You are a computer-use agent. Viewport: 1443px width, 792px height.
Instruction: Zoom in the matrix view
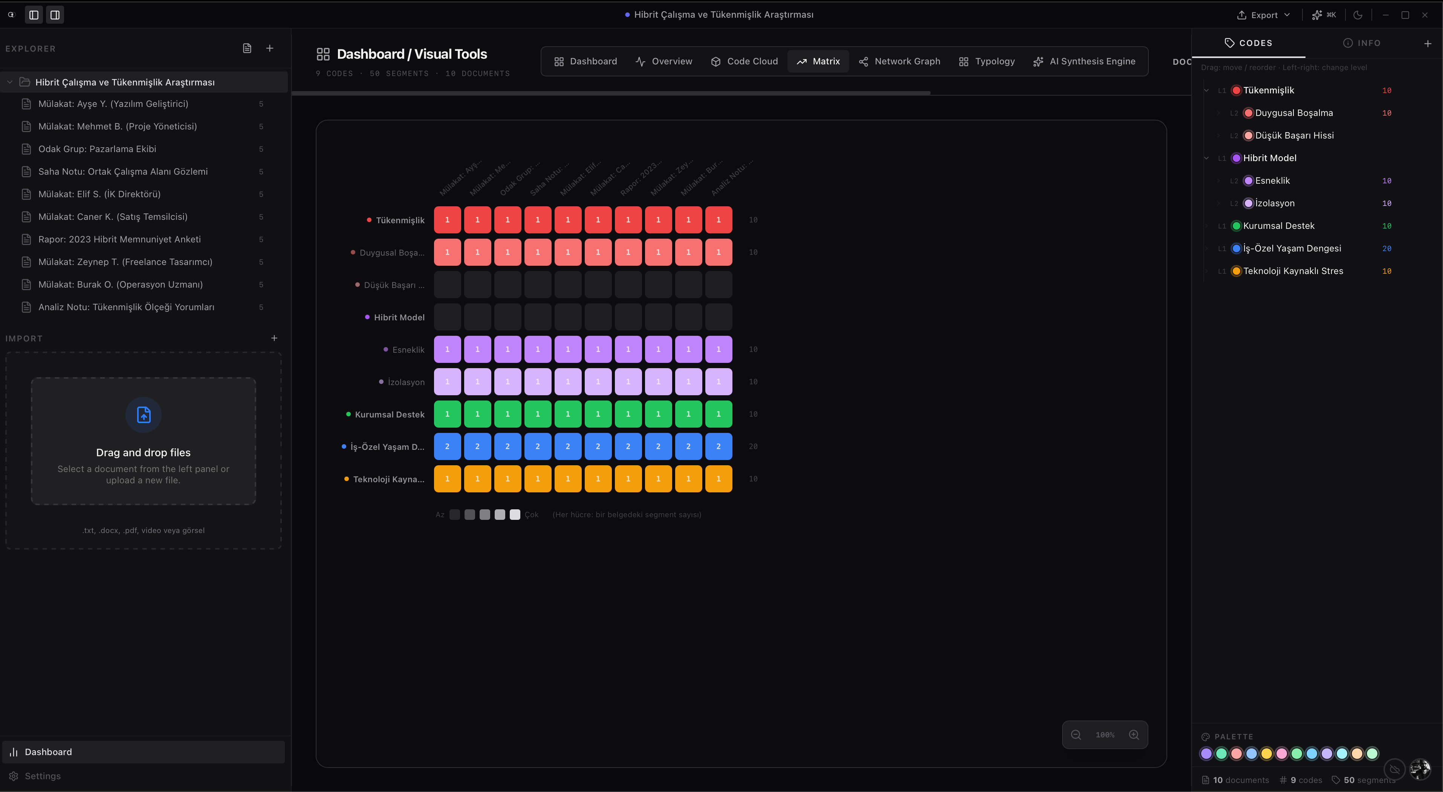pyautogui.click(x=1134, y=735)
